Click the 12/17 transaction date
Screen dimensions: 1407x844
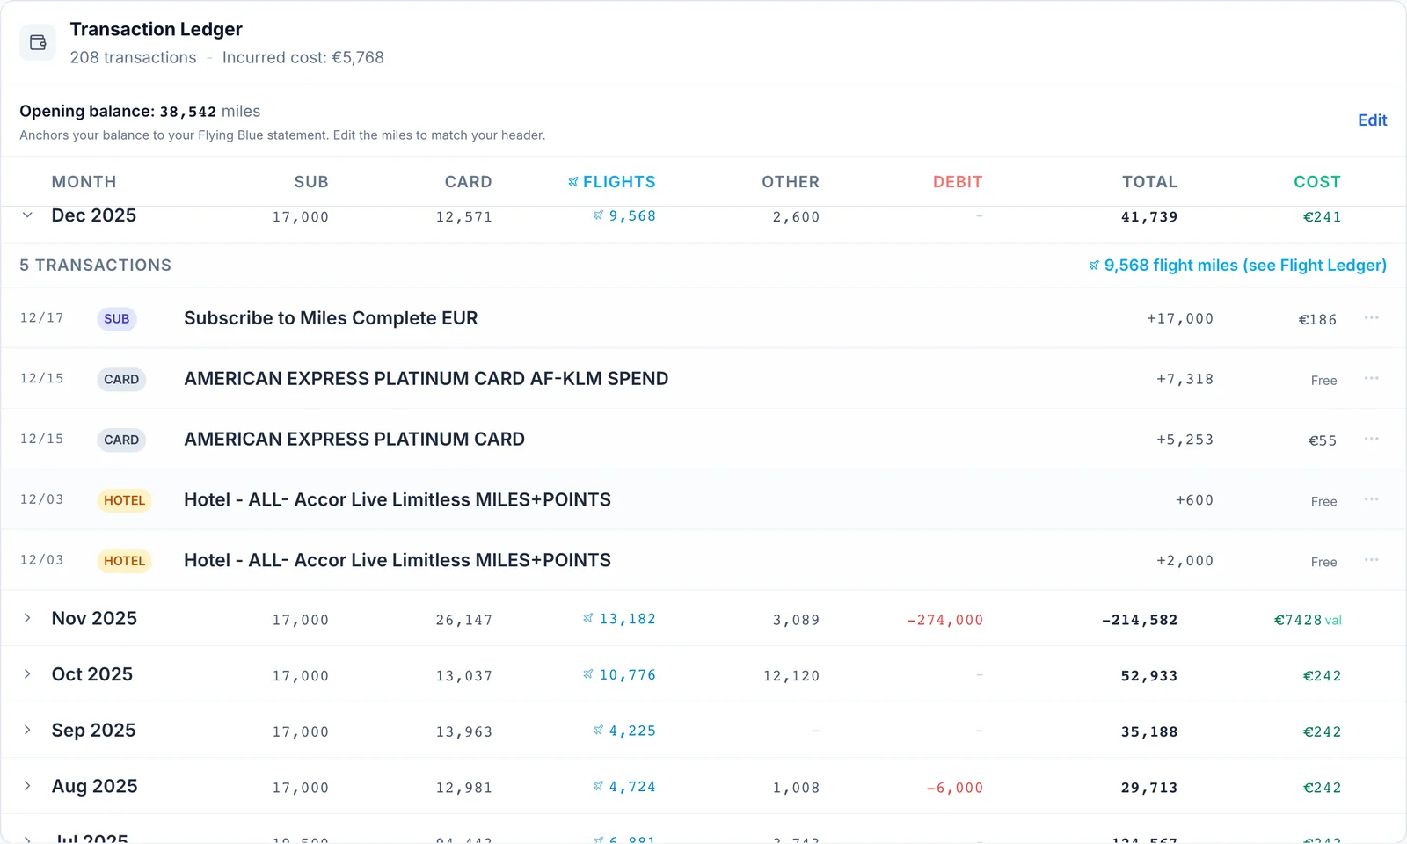42,317
